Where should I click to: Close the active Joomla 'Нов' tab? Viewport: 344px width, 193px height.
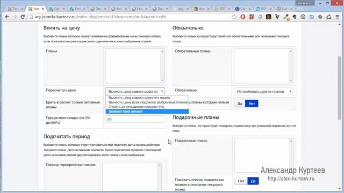pos(43,9)
